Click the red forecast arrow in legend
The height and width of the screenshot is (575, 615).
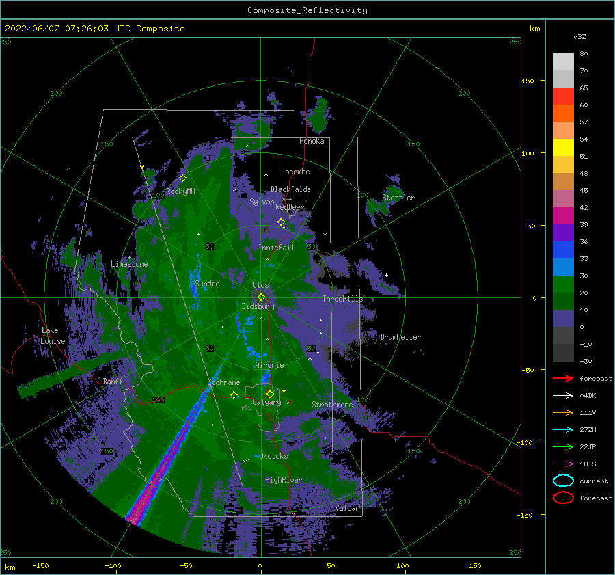pyautogui.click(x=563, y=378)
